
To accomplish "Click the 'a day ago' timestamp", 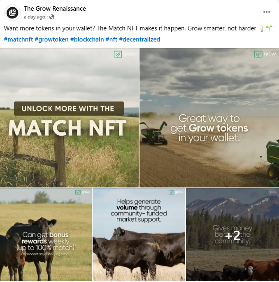I will click(x=35, y=17).
